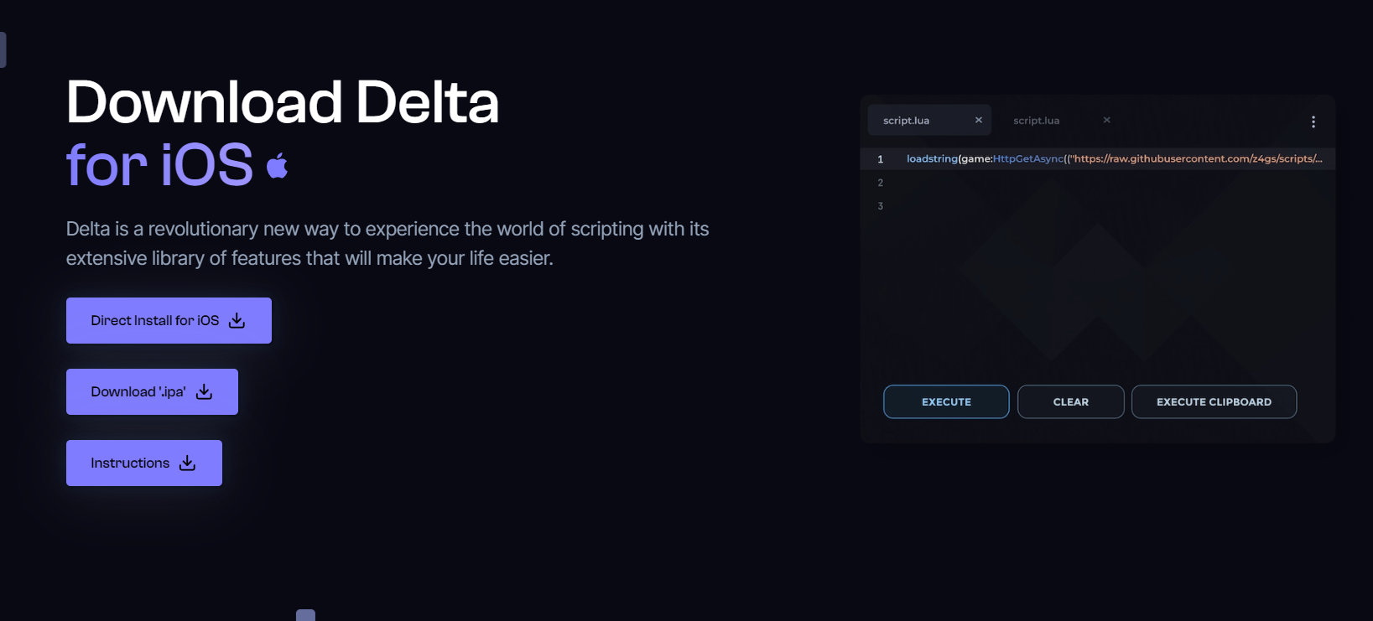1373x621 pixels.
Task: Click EXECUTE CLIPBOARD button
Action: coord(1214,401)
